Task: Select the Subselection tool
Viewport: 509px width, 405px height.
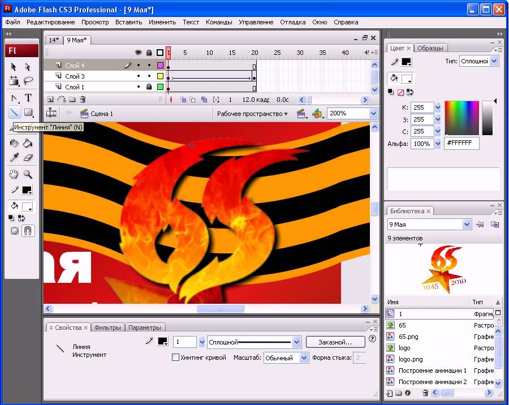Action: tap(28, 67)
